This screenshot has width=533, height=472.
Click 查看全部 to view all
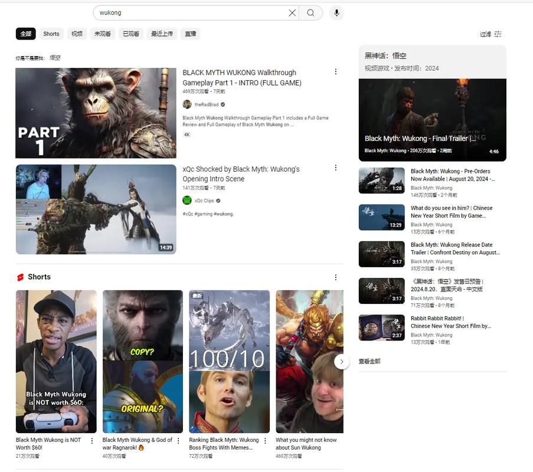(x=369, y=361)
